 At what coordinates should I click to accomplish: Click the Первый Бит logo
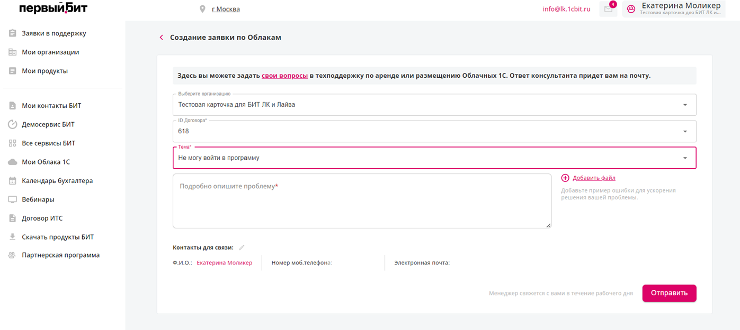coord(54,8)
